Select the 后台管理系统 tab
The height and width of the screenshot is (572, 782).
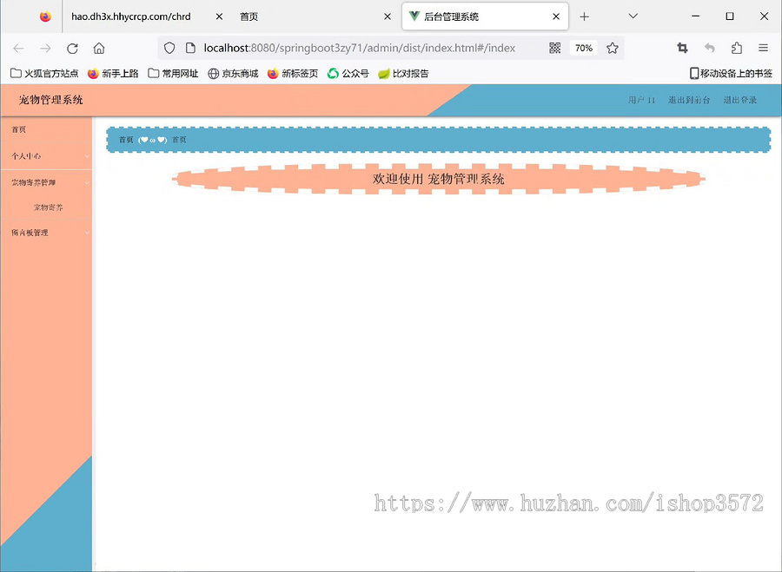tap(485, 16)
